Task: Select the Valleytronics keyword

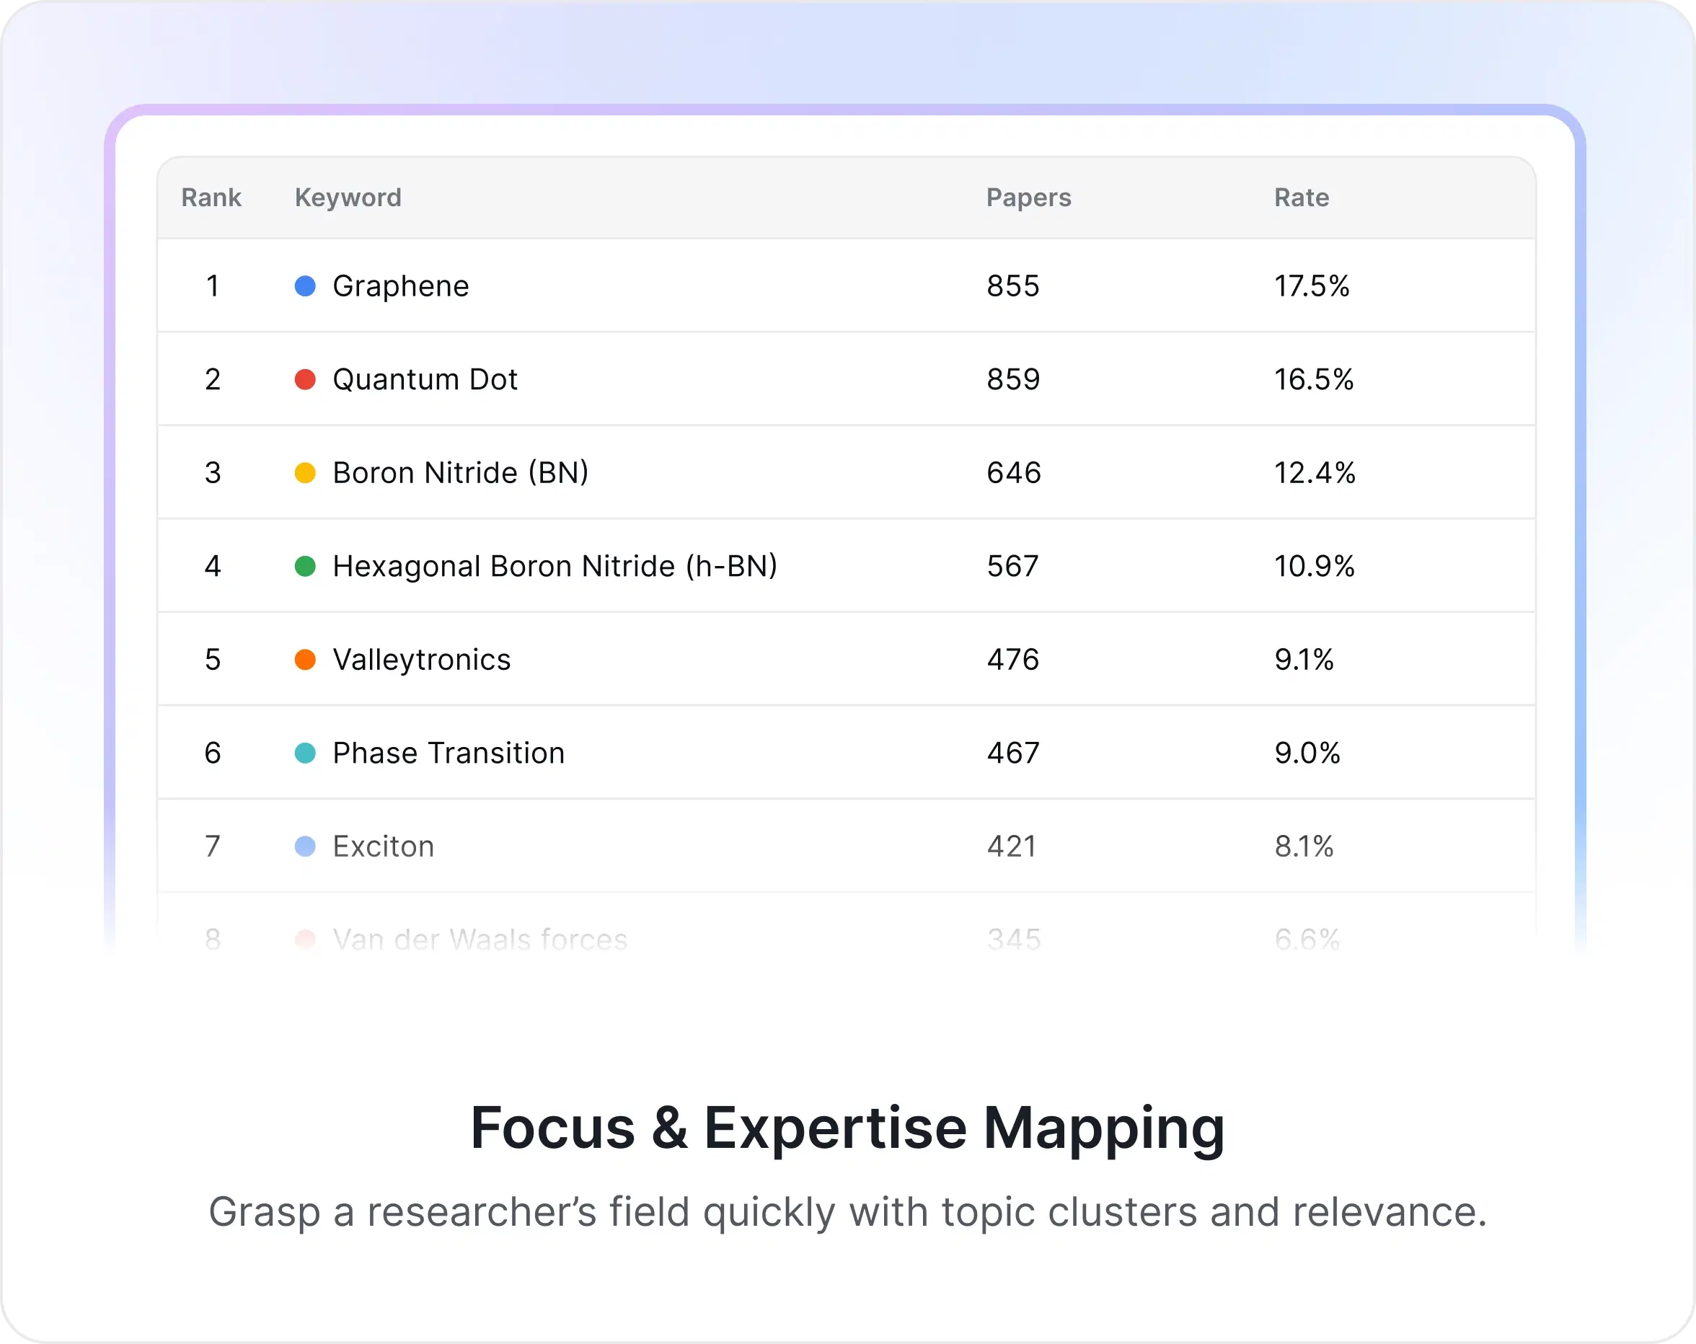Action: tap(422, 660)
